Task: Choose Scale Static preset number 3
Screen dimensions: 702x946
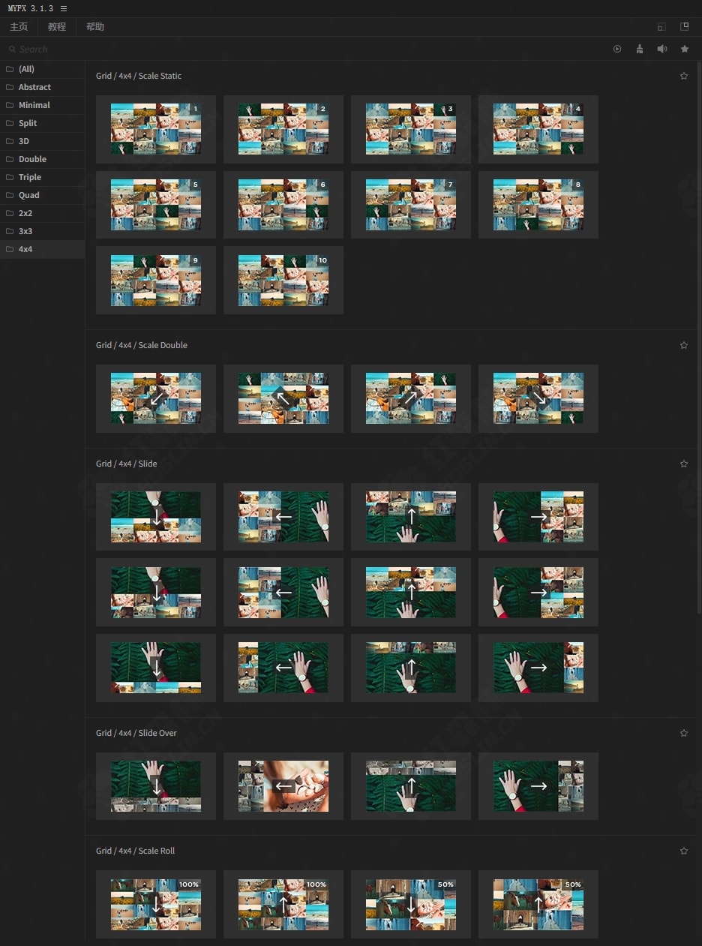Action: [x=411, y=129]
